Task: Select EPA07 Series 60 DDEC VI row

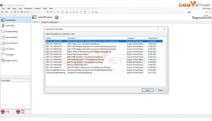Action: [104, 62]
